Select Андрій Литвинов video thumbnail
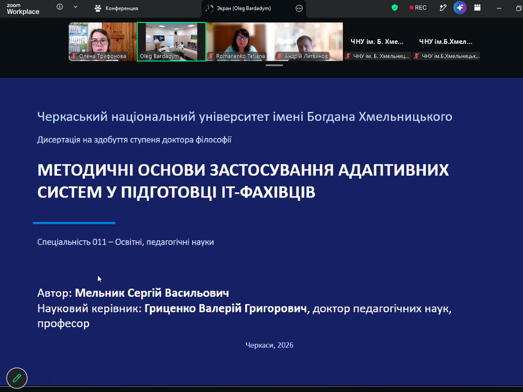 pyautogui.click(x=309, y=42)
